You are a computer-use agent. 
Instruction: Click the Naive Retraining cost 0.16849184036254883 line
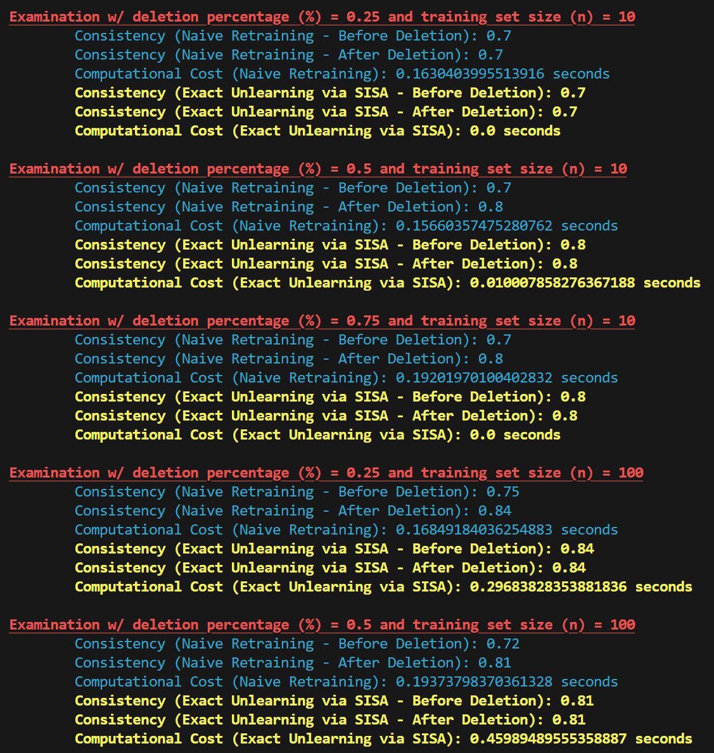pyautogui.click(x=346, y=530)
